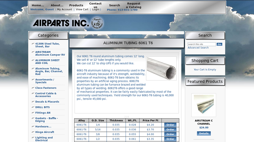Open DRILL BITS category

[x=43, y=107]
